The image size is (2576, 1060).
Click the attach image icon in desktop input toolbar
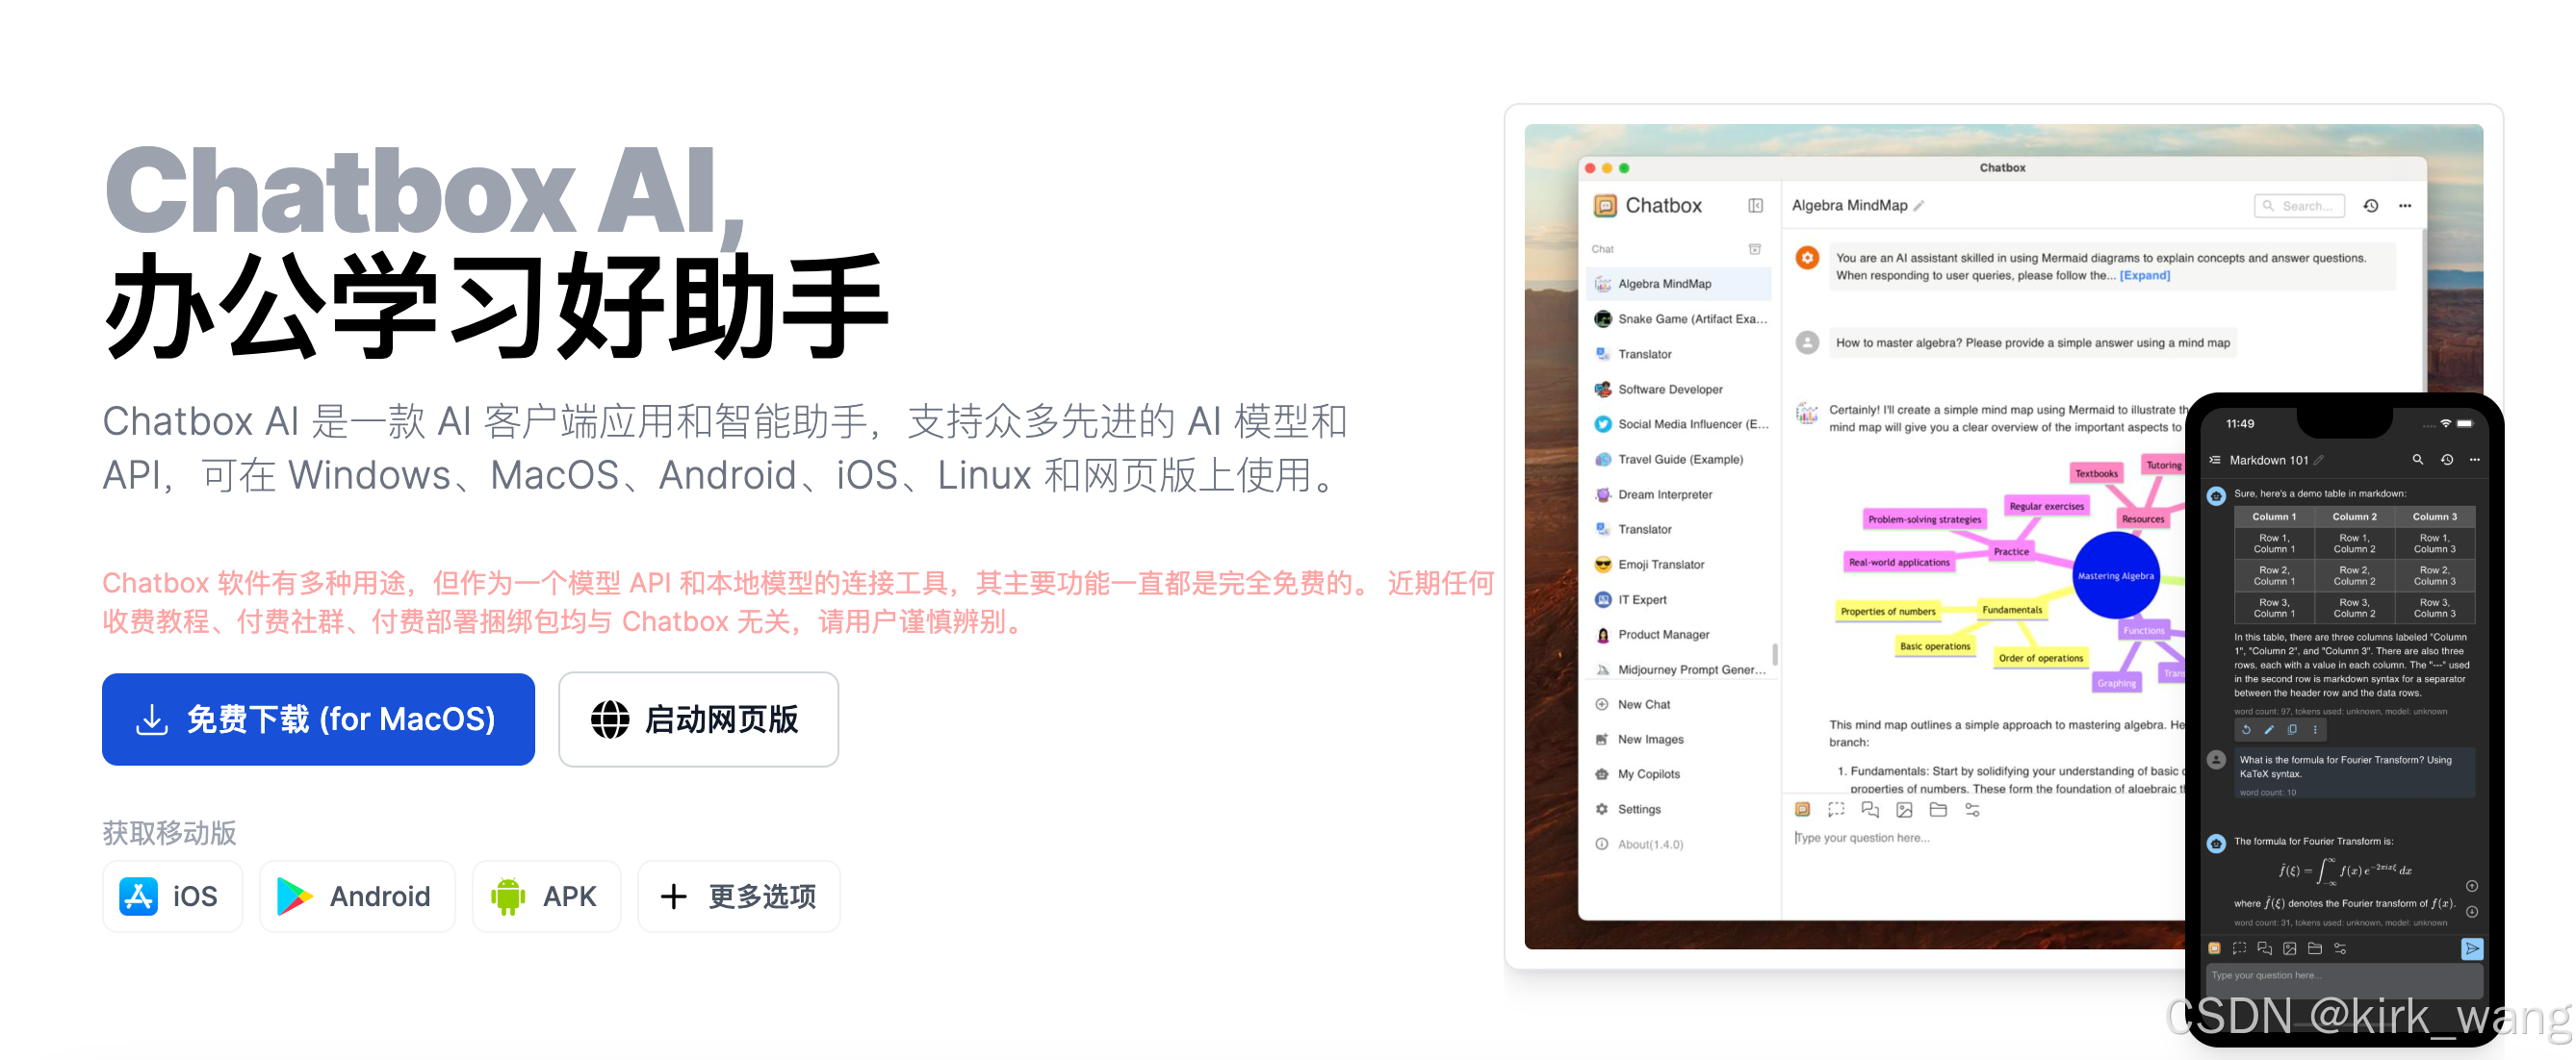[1904, 809]
